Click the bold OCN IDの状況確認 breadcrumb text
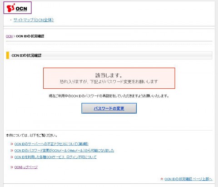The image size is (218, 187). point(30,36)
